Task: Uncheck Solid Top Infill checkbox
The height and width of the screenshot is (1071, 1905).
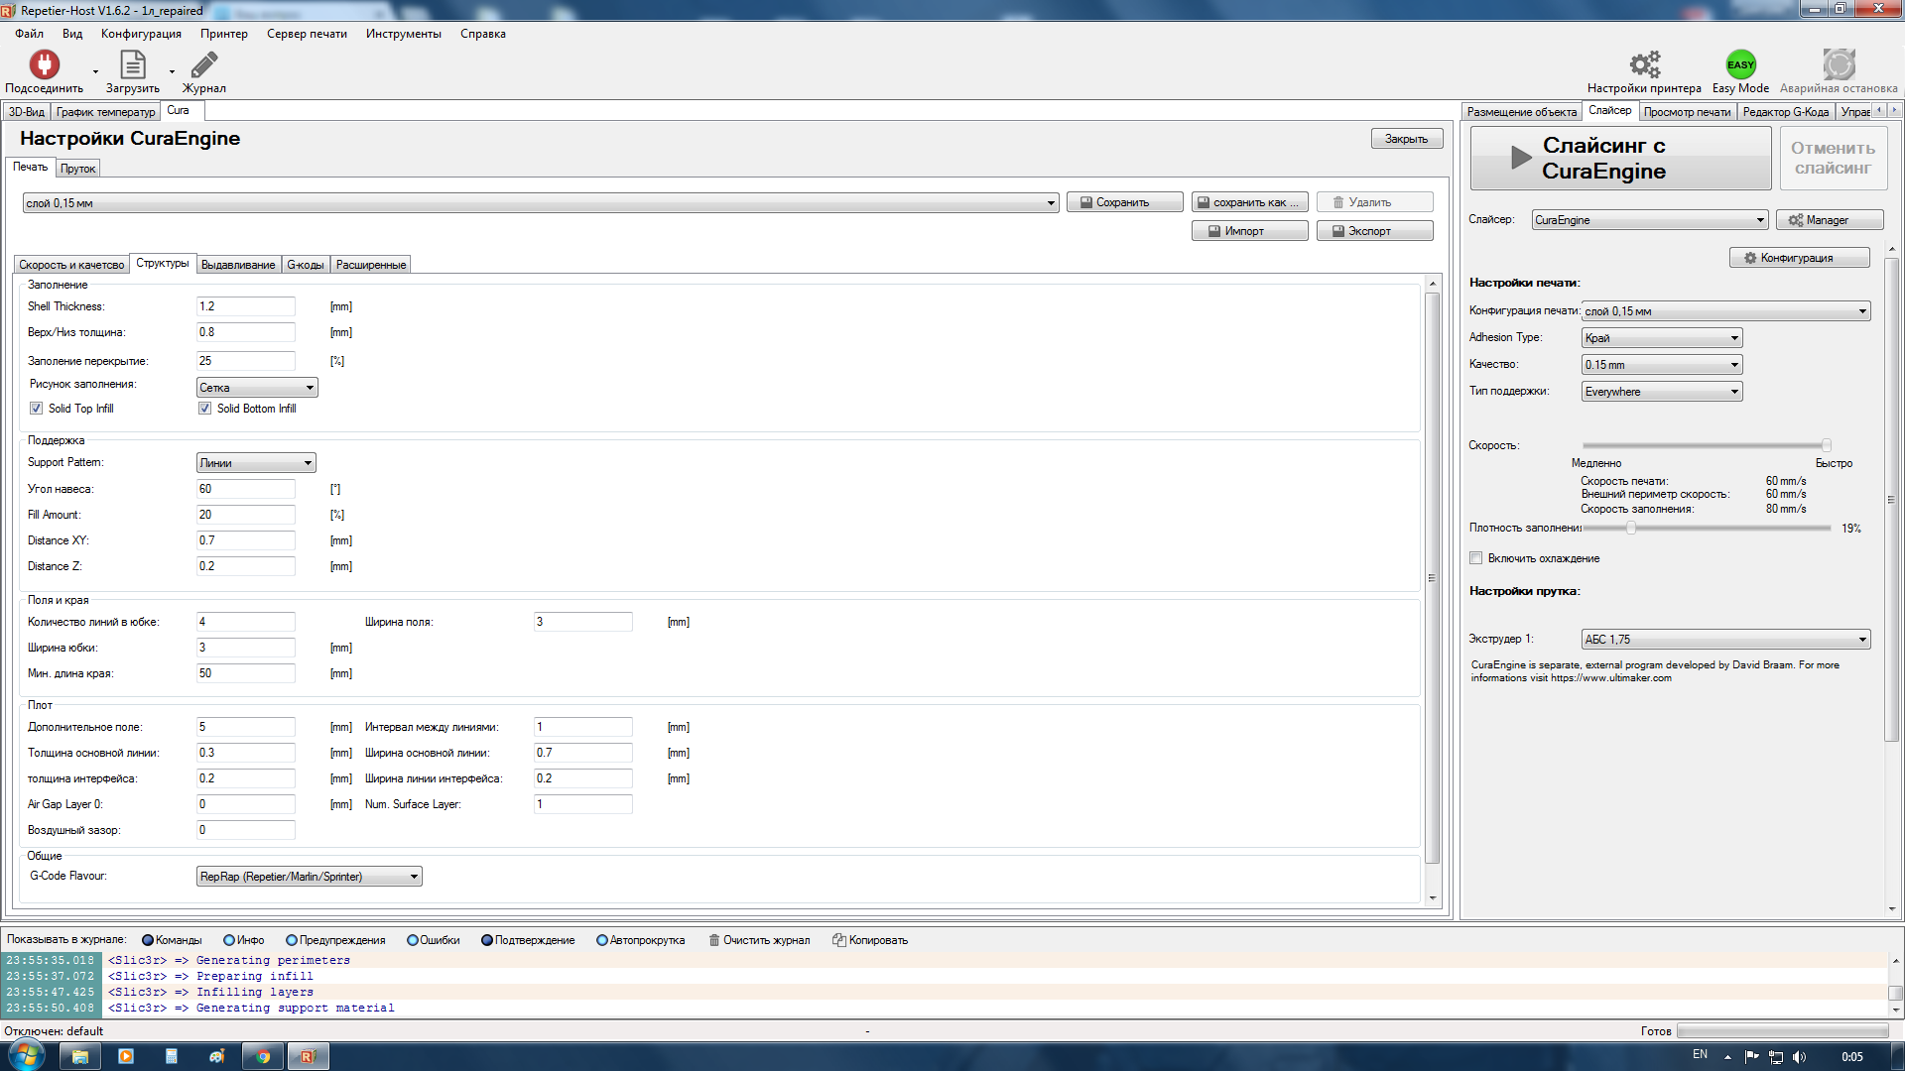Action: (37, 409)
